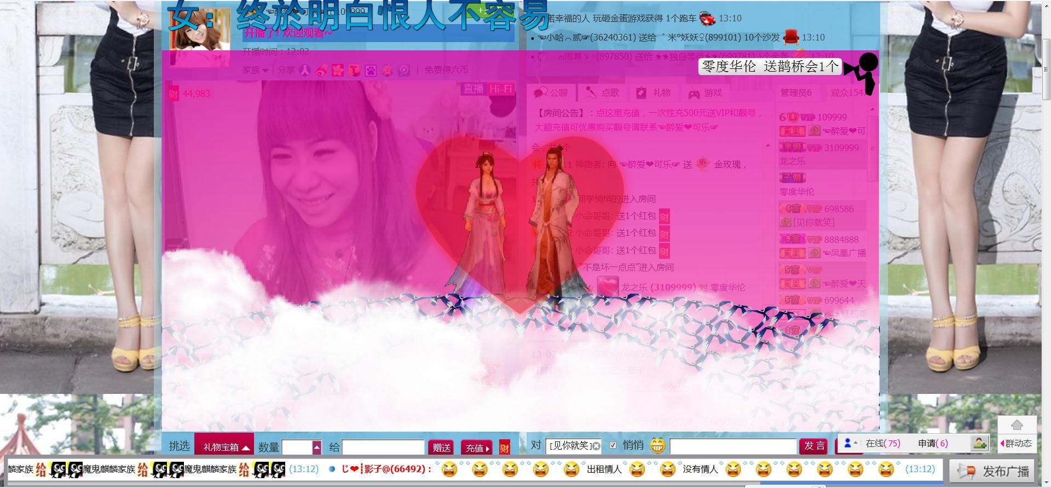Share via the Renren icon
Screen dimensions: 1051x488
[x=305, y=70]
